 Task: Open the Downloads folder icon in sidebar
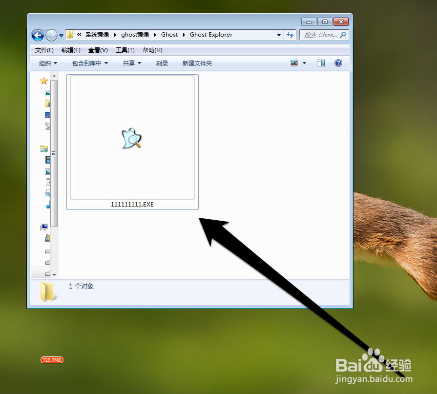click(x=48, y=104)
